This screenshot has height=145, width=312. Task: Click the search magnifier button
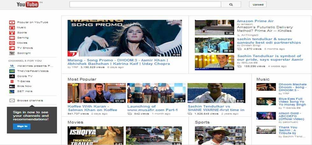tap(231, 4)
